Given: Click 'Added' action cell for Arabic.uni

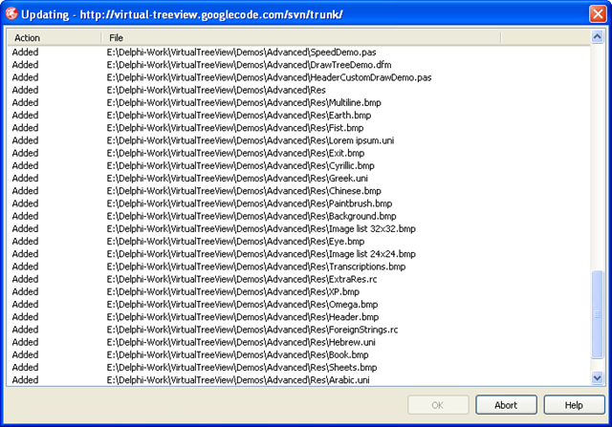Looking at the screenshot, I should tap(26, 380).
